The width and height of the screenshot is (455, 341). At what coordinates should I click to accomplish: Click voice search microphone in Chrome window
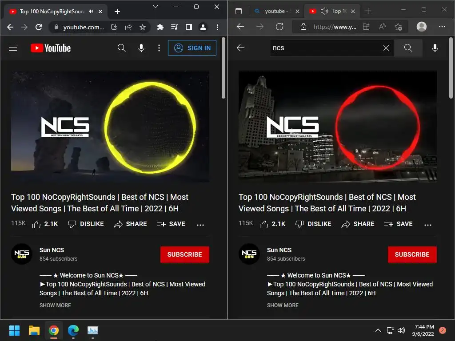[x=141, y=48]
